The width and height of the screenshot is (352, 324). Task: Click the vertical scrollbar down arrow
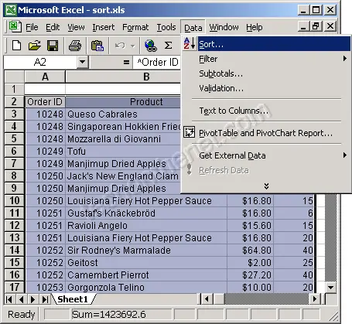tap(330, 287)
